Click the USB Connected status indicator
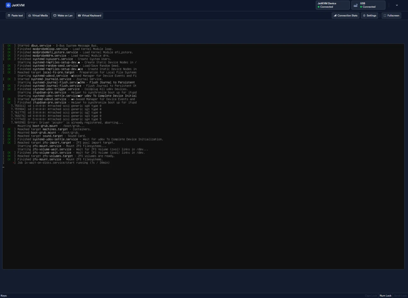The image size is (408, 298). pos(368,5)
